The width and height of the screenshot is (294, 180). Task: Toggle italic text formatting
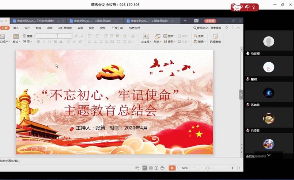pyautogui.click(x=44, y=42)
